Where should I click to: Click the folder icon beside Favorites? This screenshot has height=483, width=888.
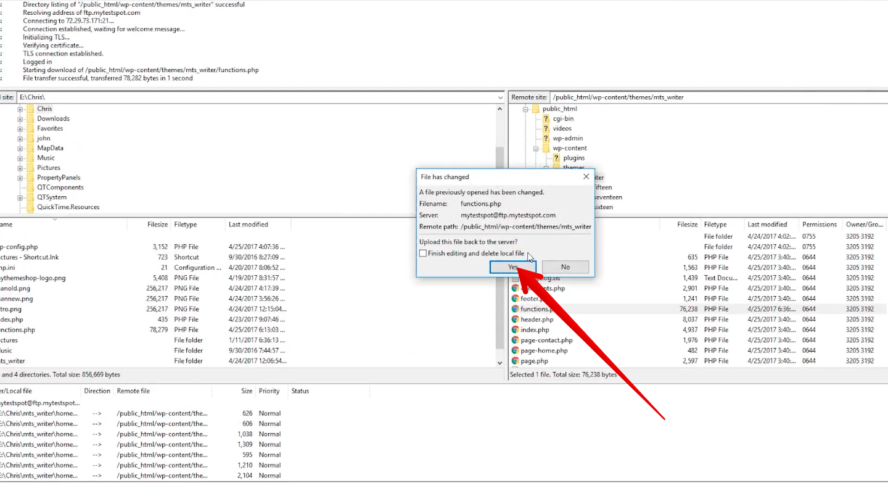pyautogui.click(x=30, y=128)
